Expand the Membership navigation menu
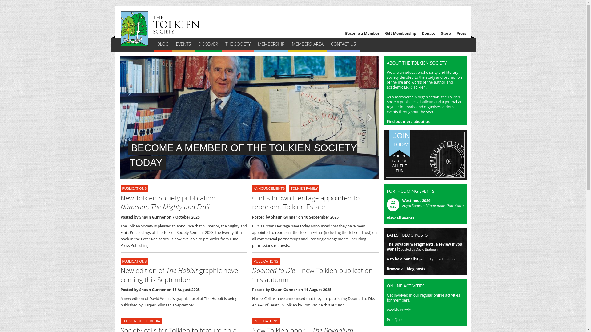 click(271, 44)
